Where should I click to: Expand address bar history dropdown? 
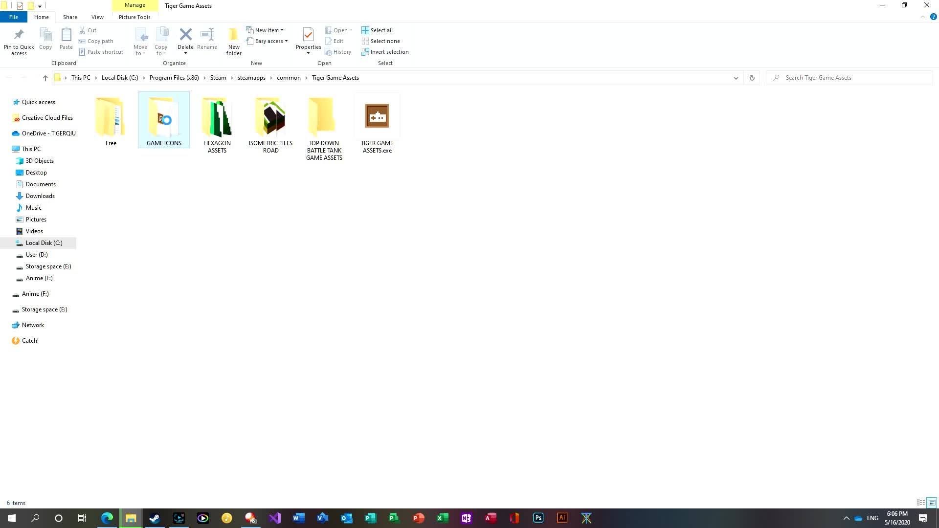[x=736, y=78]
